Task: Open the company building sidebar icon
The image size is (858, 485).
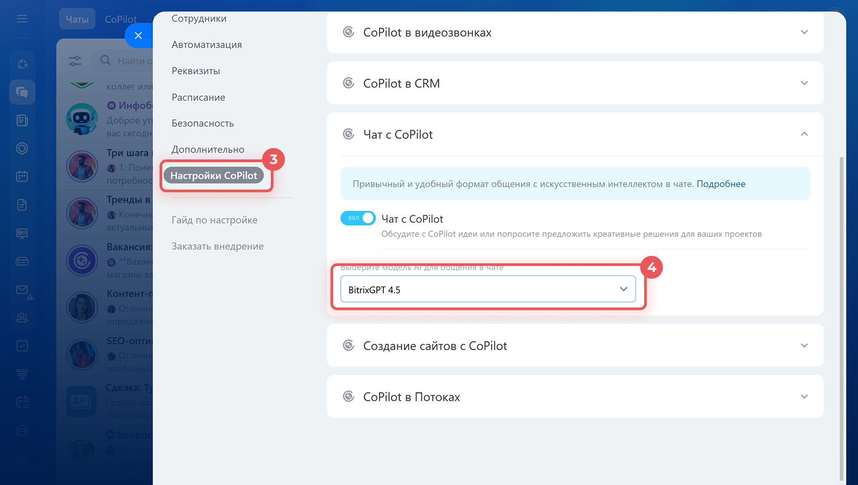Action: click(x=22, y=431)
